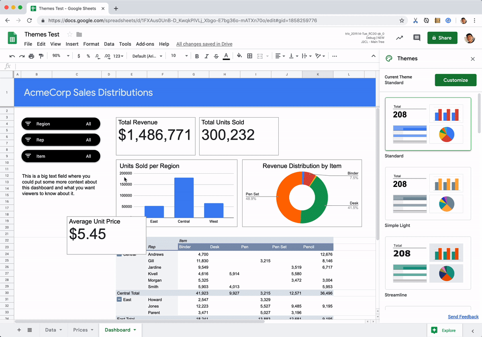
Task: Open the font size dropdown
Action: 180,56
